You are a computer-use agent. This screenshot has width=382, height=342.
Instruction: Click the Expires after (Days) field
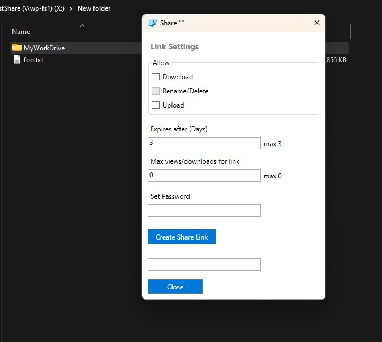(x=204, y=143)
